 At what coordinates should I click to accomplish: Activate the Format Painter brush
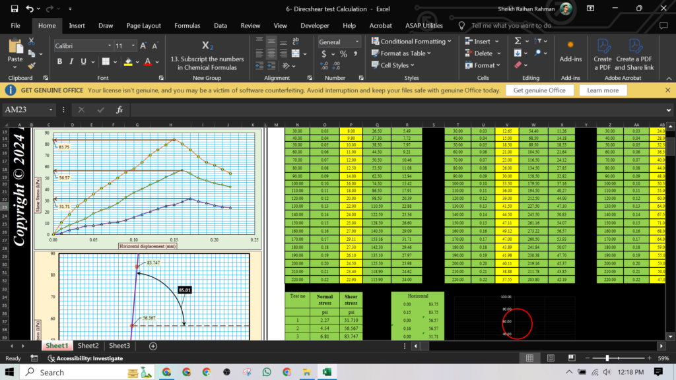31,66
